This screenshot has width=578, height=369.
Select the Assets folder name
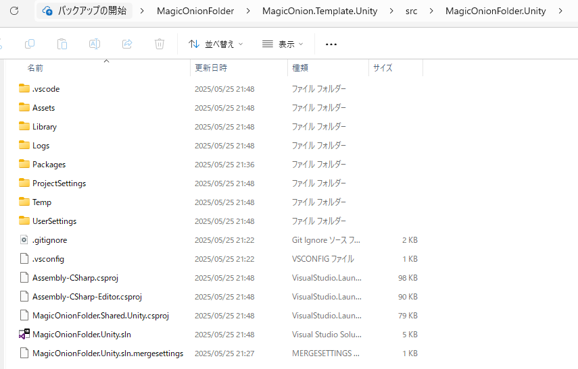(x=43, y=107)
